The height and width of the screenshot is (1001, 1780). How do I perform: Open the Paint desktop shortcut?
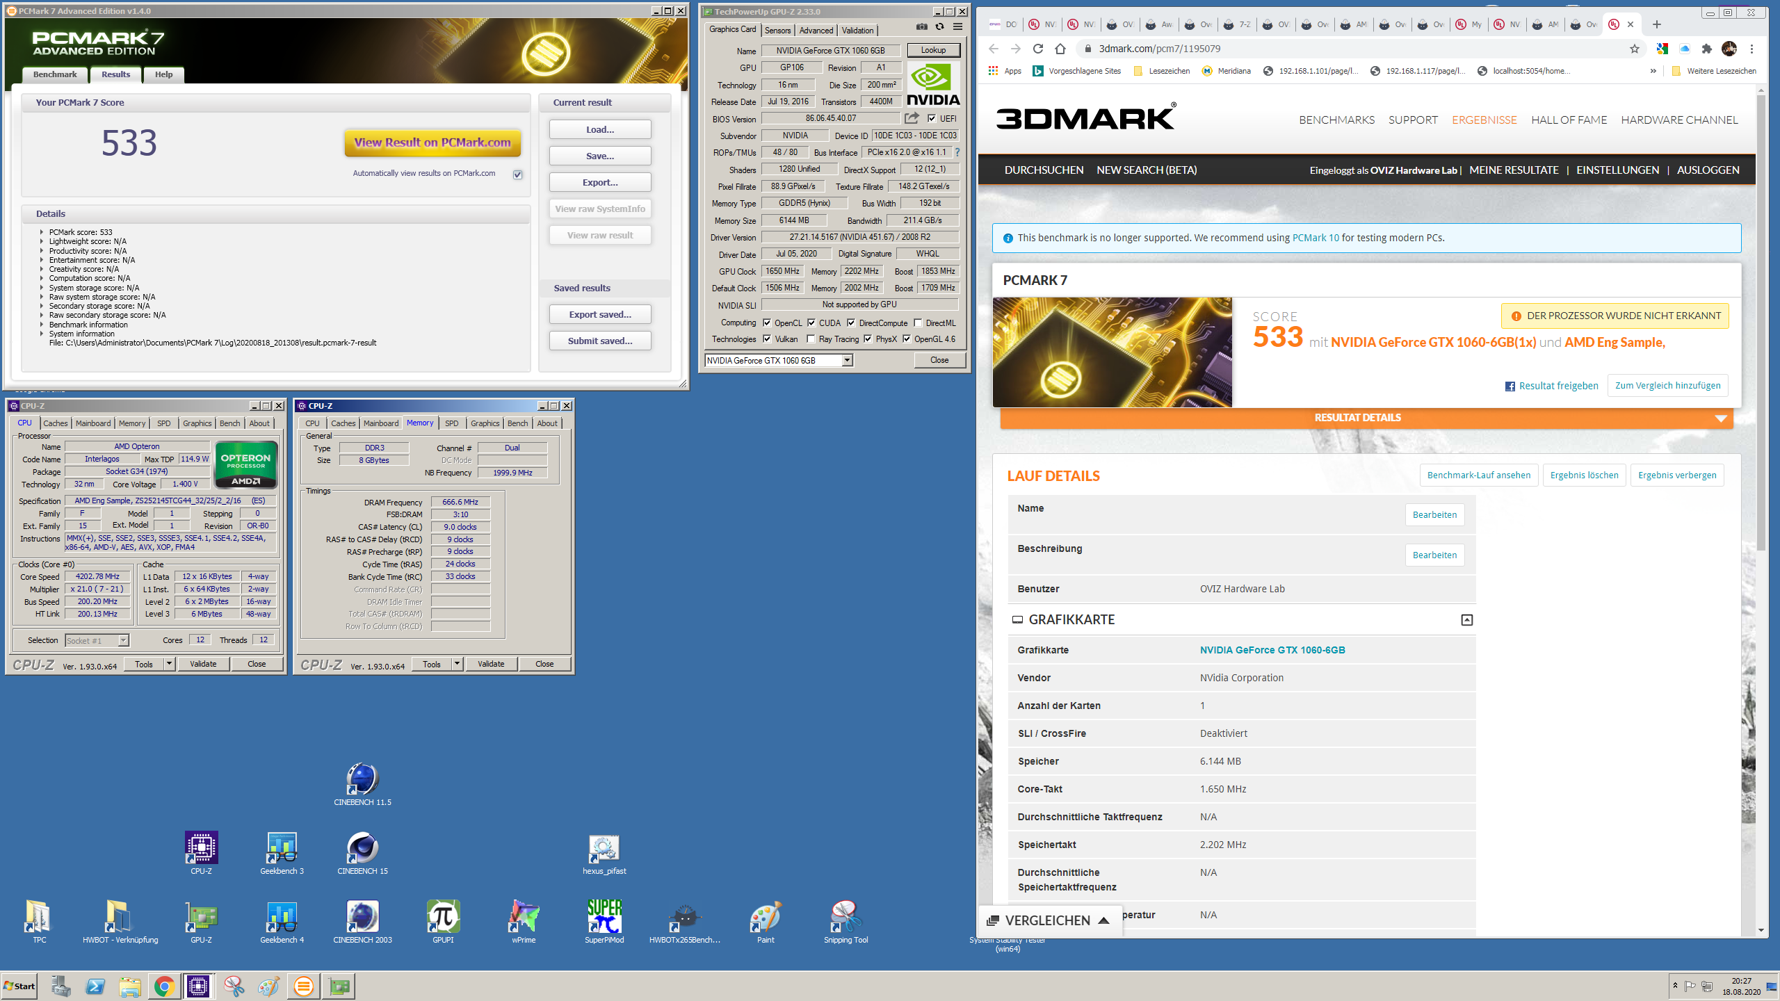tap(766, 922)
